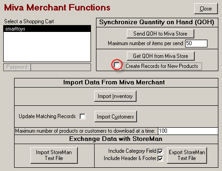Click the empty shopping cart list area
This screenshot has height=171, width=222.
pyautogui.click(x=47, y=47)
